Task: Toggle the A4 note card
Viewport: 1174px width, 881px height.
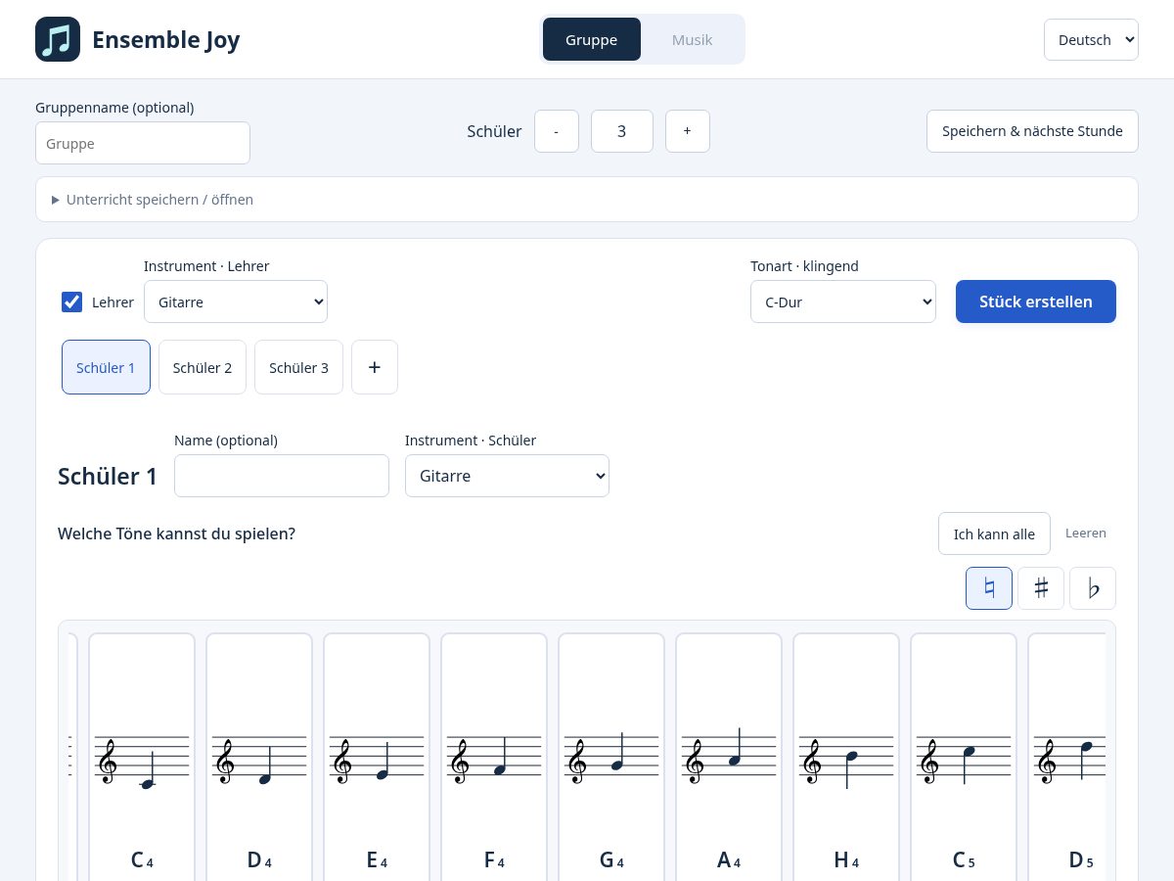Action: click(729, 757)
